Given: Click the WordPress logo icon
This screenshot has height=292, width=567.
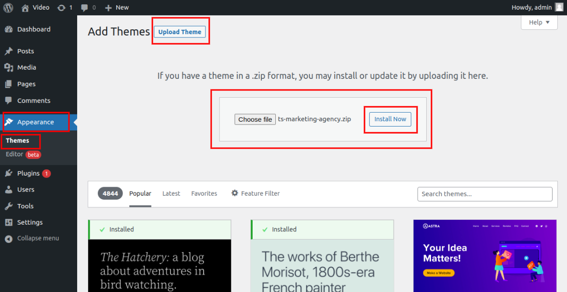Looking at the screenshot, I should 8,7.
